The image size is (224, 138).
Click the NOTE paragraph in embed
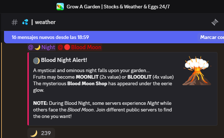(103, 110)
